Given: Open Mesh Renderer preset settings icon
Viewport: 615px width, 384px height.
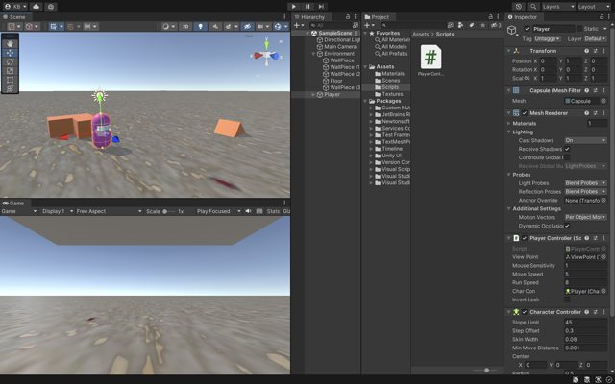Looking at the screenshot, I should coord(595,113).
